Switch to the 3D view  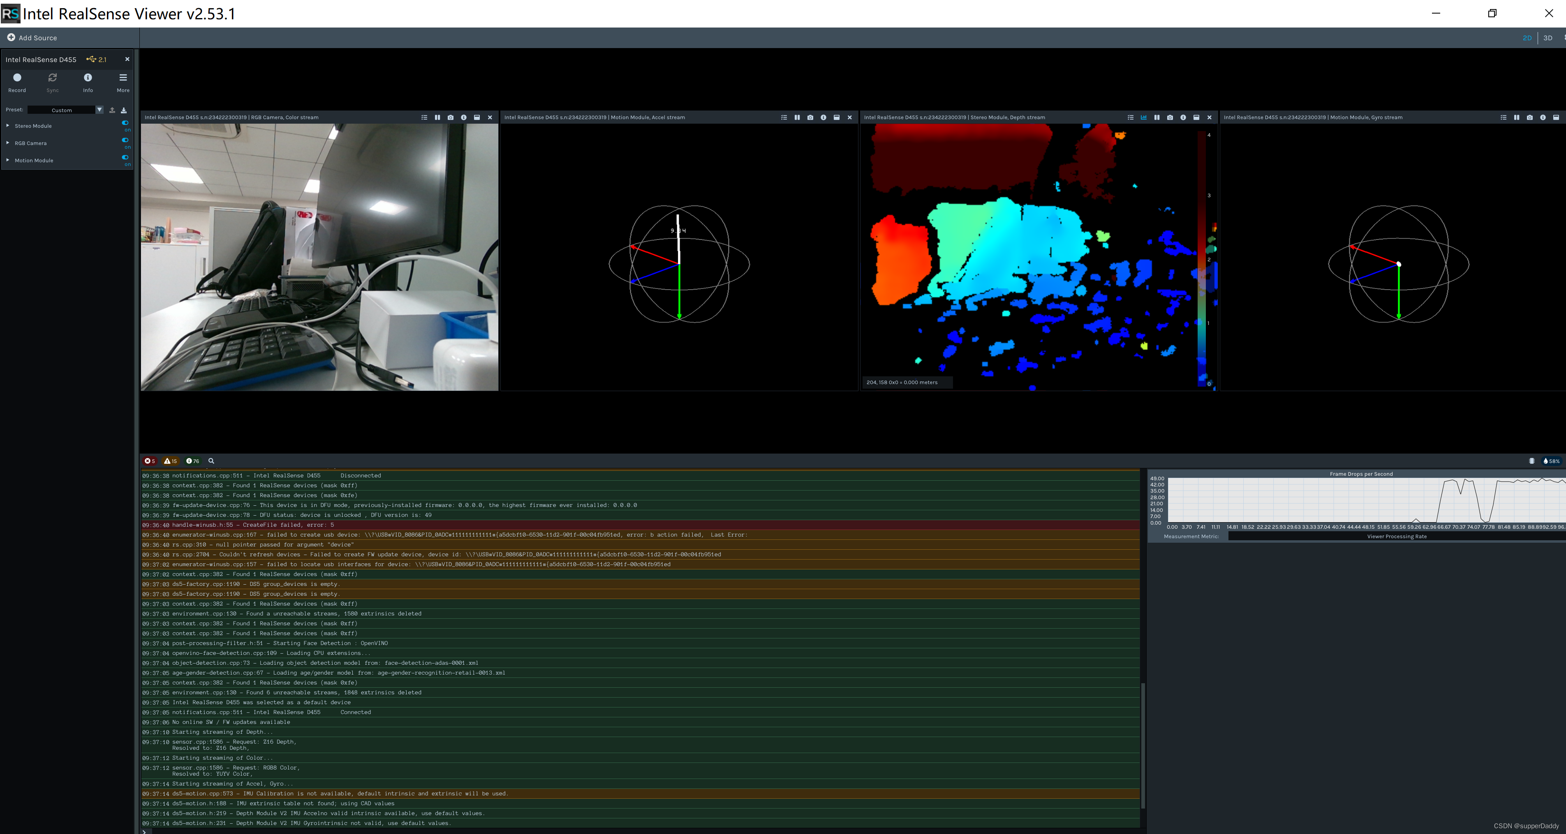[x=1548, y=38]
